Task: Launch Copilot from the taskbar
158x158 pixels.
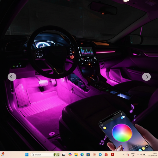Action: 70,155
